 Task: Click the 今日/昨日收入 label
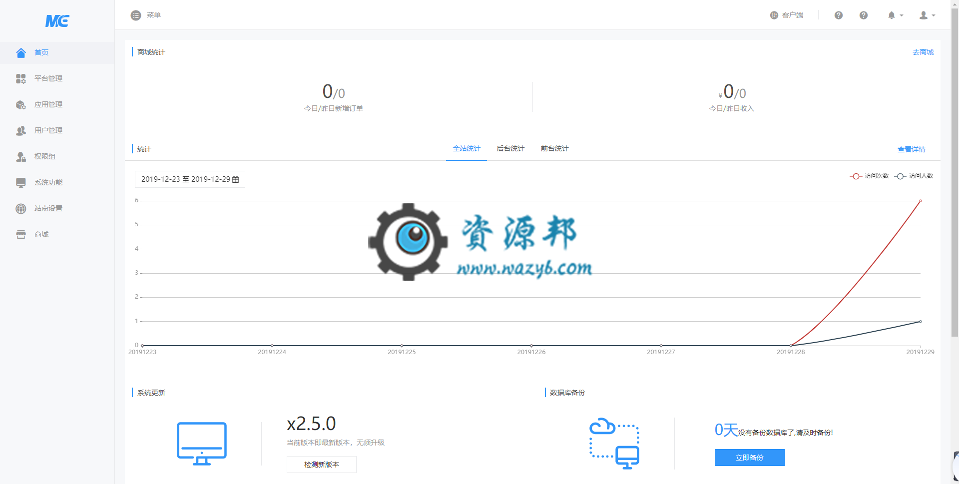tap(732, 108)
